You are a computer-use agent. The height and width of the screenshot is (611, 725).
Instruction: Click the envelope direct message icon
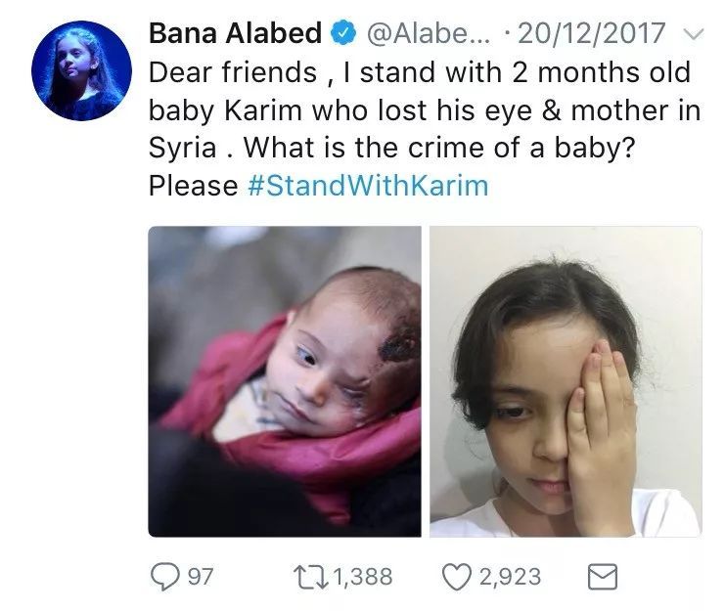click(603, 578)
